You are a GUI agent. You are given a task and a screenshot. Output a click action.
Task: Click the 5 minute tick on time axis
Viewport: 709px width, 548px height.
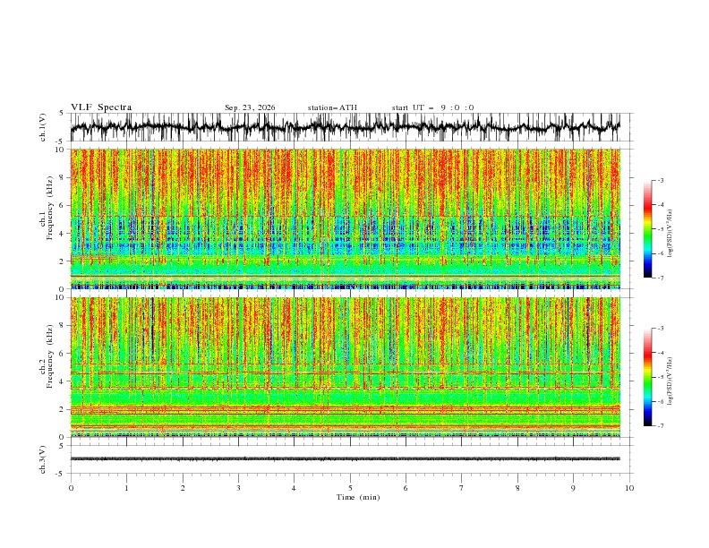click(x=350, y=488)
